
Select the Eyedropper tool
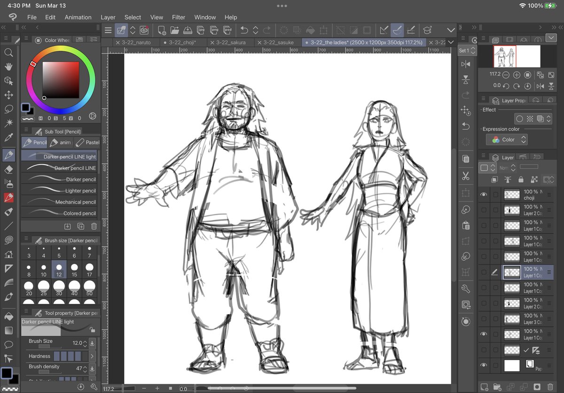[x=8, y=137]
